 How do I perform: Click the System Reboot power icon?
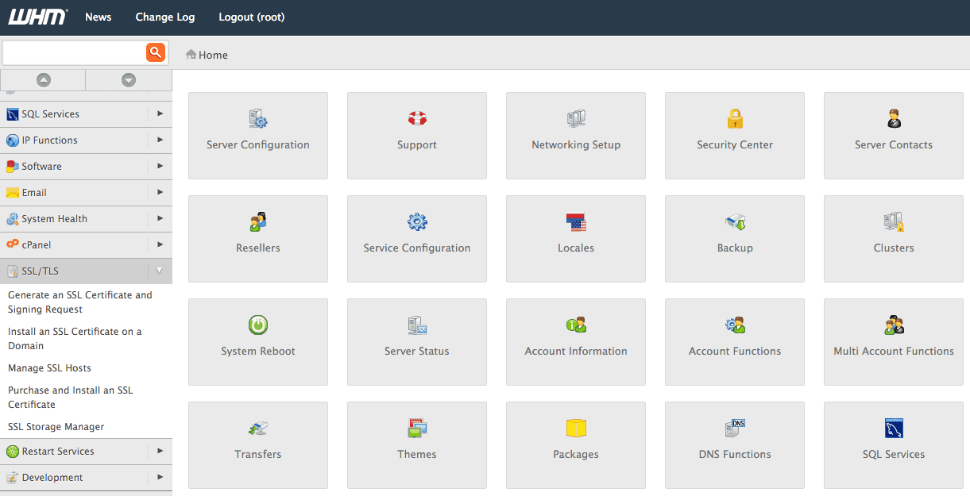258,325
